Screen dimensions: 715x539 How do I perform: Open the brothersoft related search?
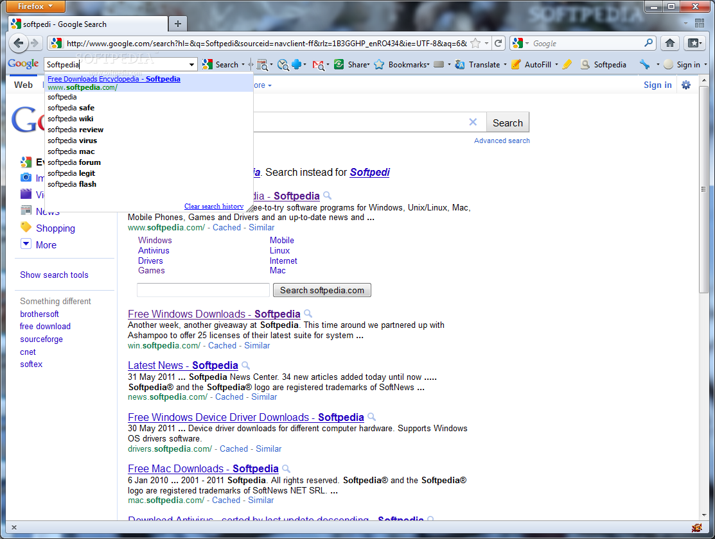coord(39,314)
